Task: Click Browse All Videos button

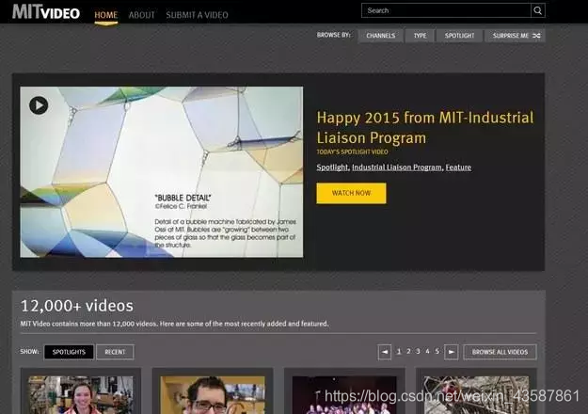Action: pos(500,352)
